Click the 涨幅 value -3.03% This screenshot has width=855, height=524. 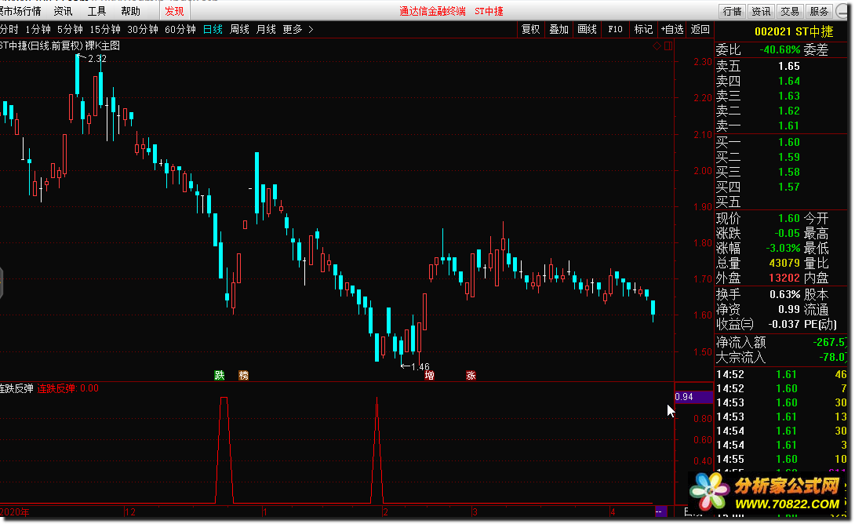click(x=783, y=248)
